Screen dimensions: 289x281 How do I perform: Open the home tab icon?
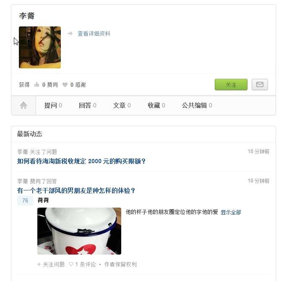point(23,105)
